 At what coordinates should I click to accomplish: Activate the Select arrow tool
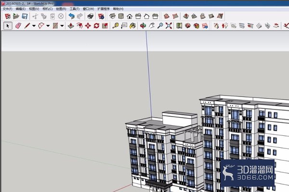(8, 26)
